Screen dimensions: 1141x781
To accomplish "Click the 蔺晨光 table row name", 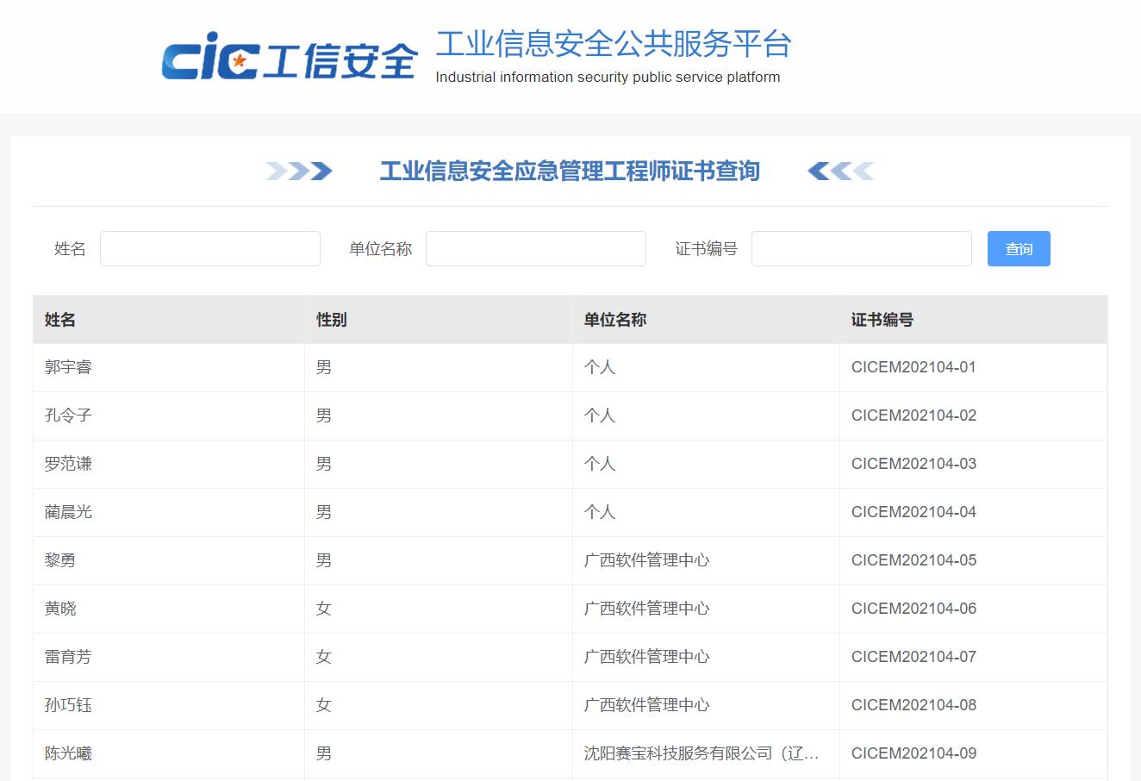I will (x=68, y=512).
